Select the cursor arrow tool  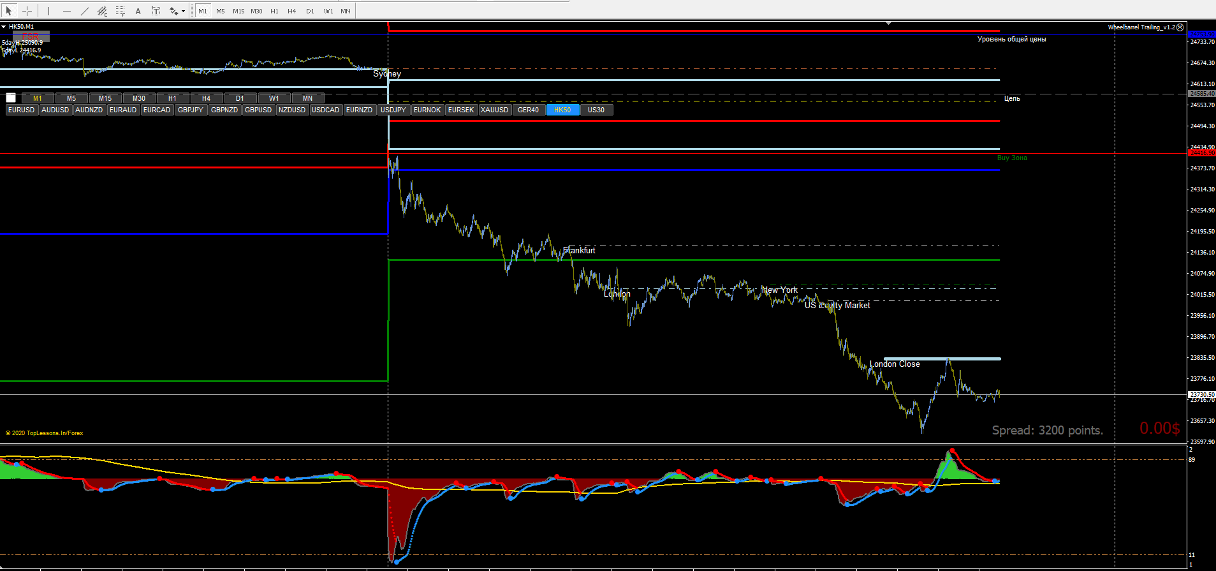point(9,11)
